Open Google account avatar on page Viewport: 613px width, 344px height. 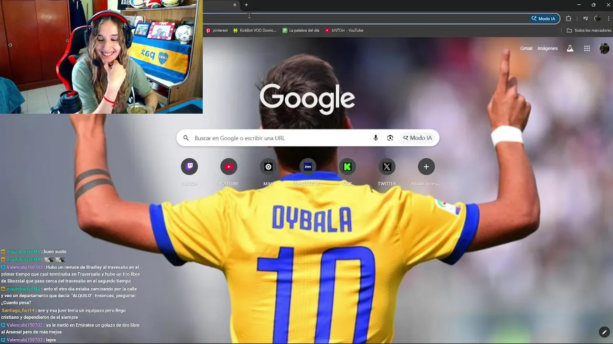tap(604, 48)
